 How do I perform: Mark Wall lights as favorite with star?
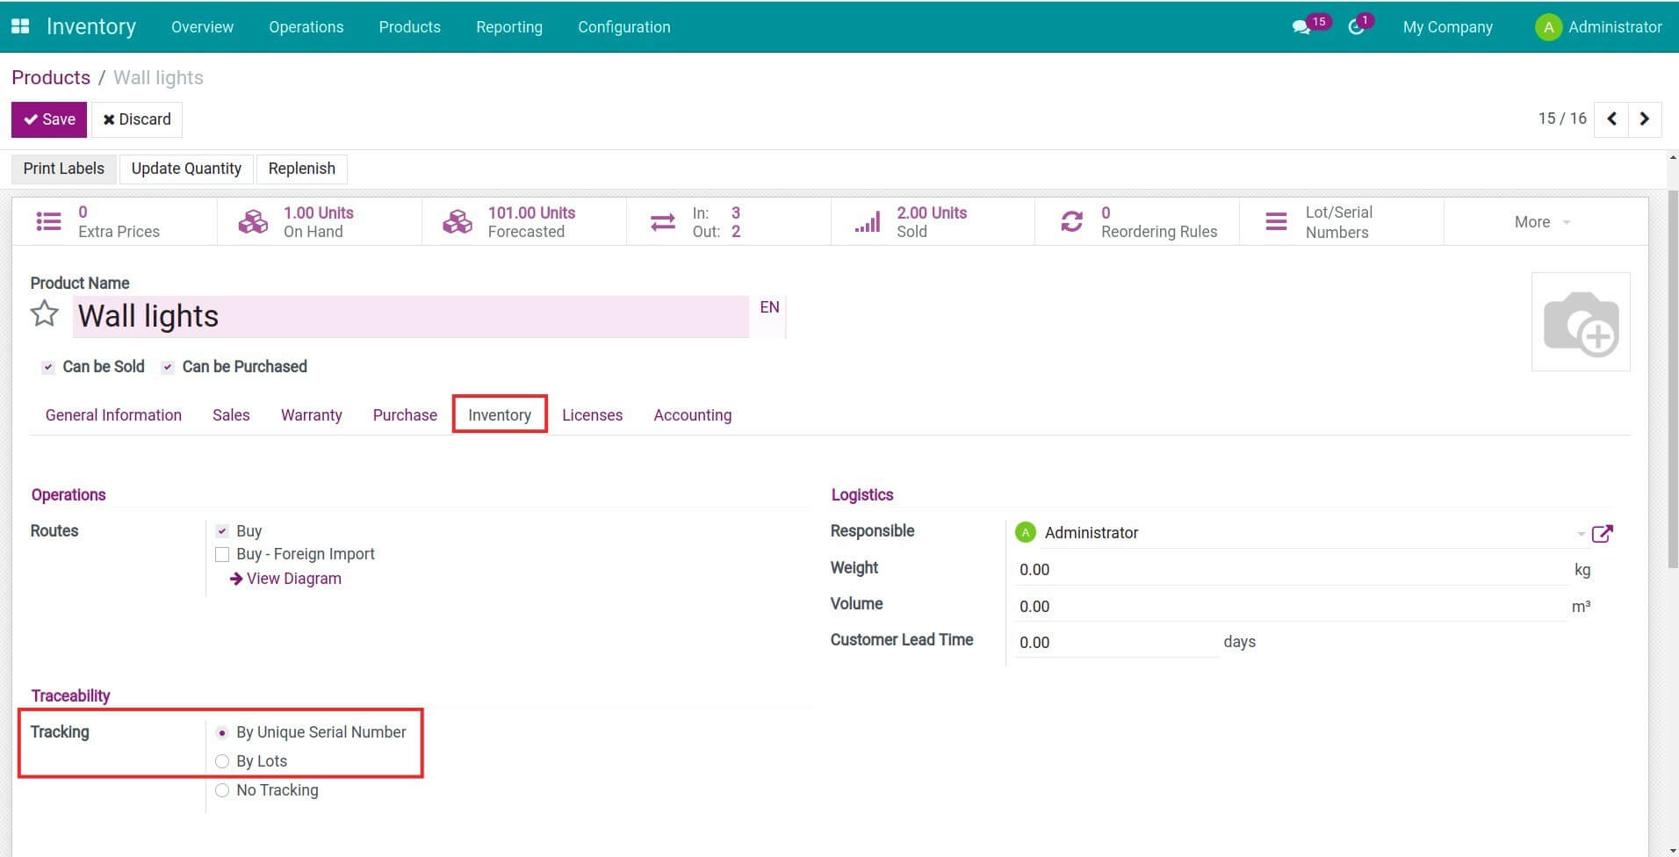(x=45, y=314)
